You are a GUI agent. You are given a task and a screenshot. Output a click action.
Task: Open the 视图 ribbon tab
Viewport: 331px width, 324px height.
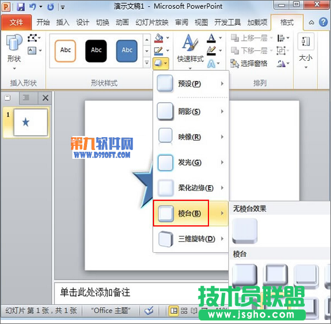click(x=201, y=22)
